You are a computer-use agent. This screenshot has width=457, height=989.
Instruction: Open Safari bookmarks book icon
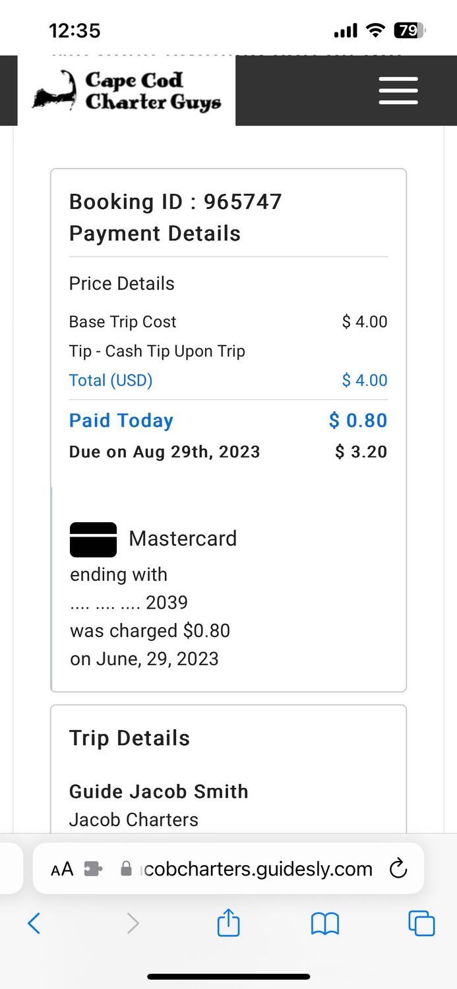tap(324, 923)
